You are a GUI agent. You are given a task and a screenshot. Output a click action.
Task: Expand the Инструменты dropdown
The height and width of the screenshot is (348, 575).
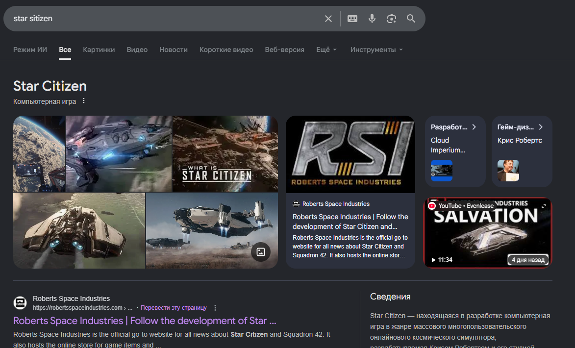tap(376, 50)
